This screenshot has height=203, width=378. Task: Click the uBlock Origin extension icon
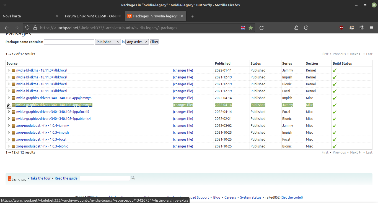point(341,28)
